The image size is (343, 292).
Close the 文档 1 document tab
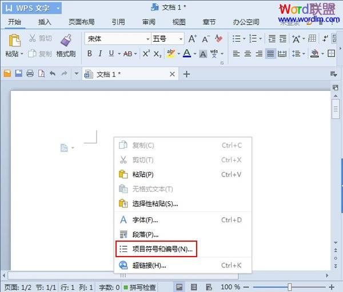coord(173,74)
